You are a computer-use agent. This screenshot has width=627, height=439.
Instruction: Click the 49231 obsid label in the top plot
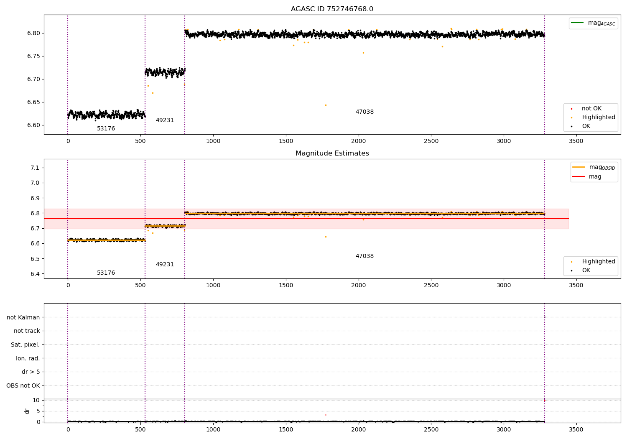click(165, 120)
